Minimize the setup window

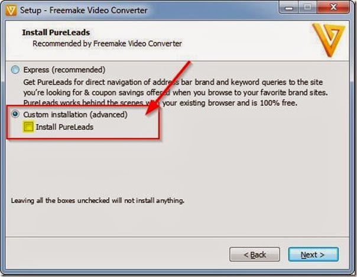click(x=289, y=8)
